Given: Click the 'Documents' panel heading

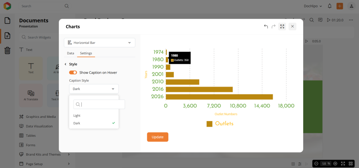Looking at the screenshot, I should pos(34,20).
